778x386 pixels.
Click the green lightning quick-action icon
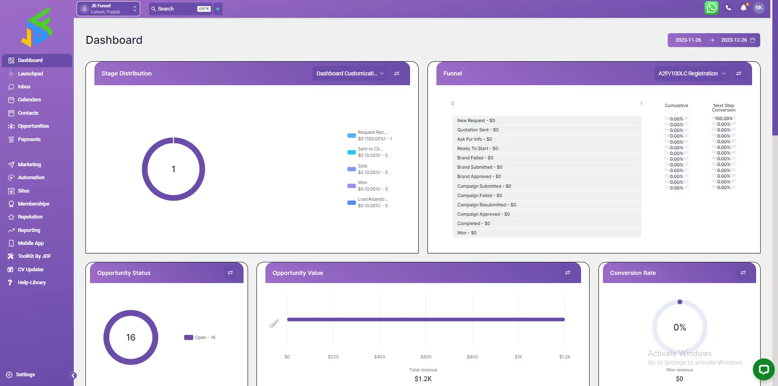[218, 9]
